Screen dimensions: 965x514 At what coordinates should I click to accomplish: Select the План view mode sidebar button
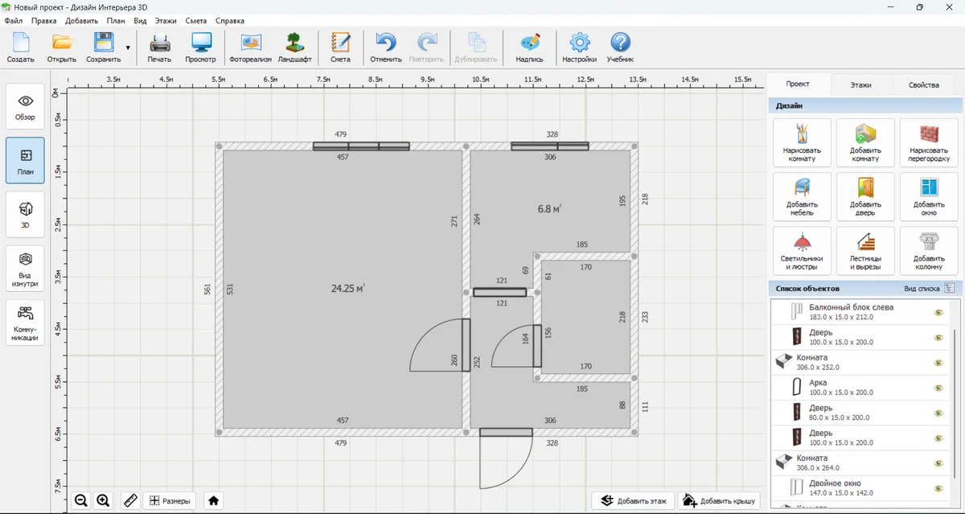coord(26,161)
